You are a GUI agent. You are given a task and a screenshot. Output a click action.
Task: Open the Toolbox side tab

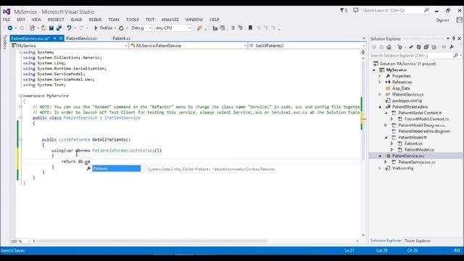[x=5, y=42]
